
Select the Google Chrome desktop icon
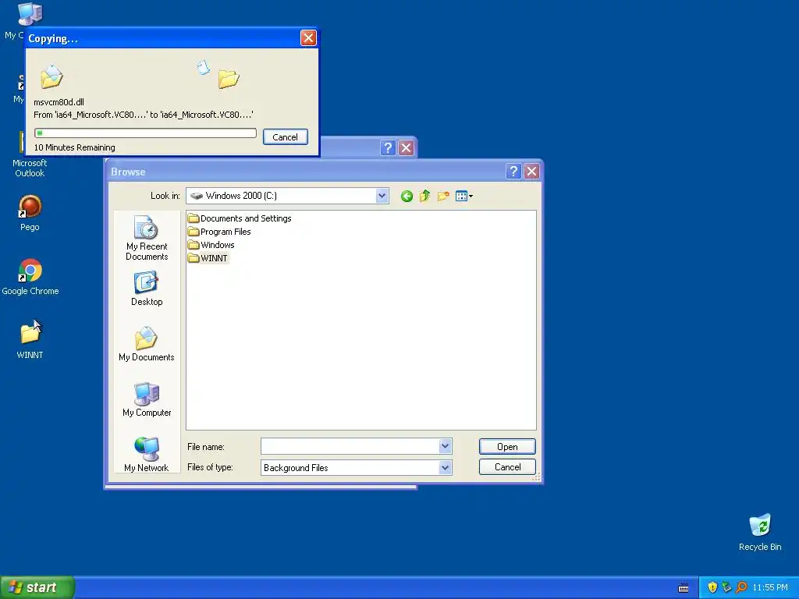coord(30,277)
